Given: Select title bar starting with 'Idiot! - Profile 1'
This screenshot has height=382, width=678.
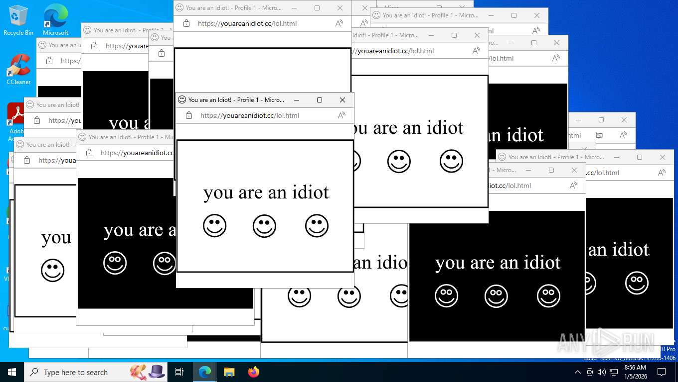Looking at the screenshot, I should click(420, 35).
